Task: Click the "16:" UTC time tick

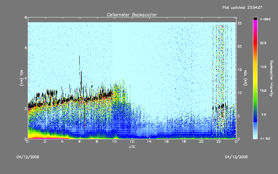Action: pos(167,142)
